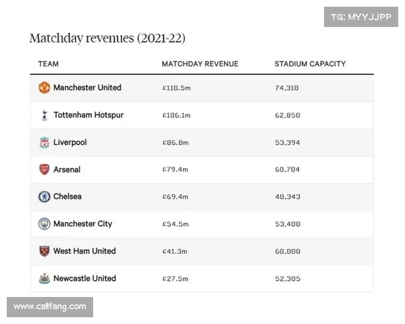The width and height of the screenshot is (405, 324).
Task: Select the Liverpool club crest
Action: tap(45, 142)
